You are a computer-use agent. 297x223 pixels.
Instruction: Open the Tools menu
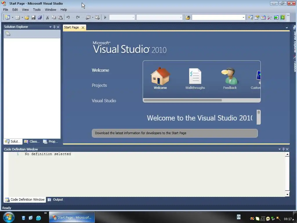coord(37,10)
